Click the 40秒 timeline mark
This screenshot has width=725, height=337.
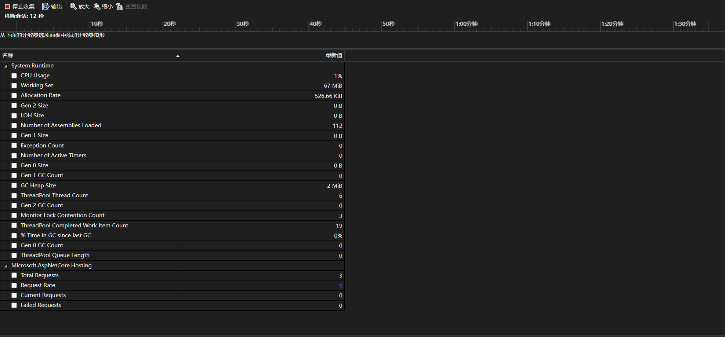(316, 24)
